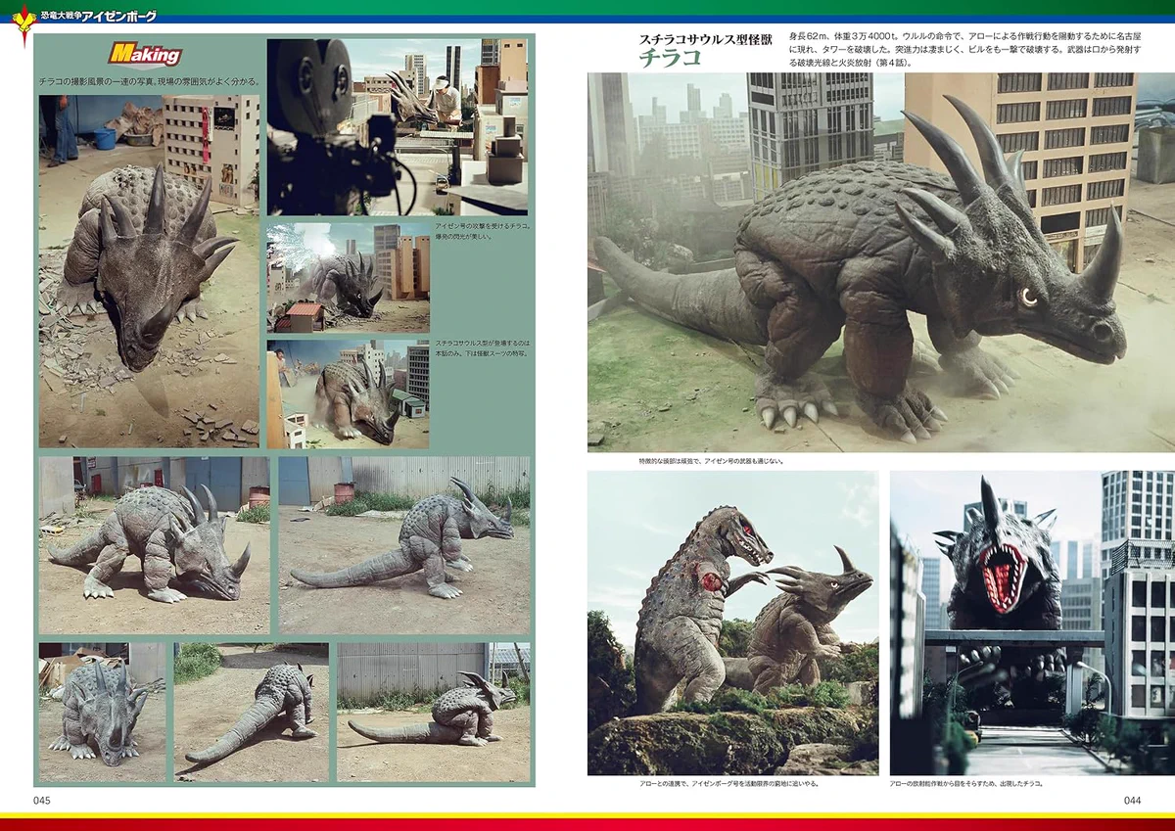Open the close-up photo of Chirako's horned head
This screenshot has width=1175, height=831.
(x=150, y=271)
